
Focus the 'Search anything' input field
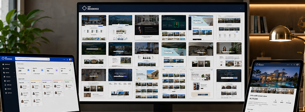pos(32,59)
